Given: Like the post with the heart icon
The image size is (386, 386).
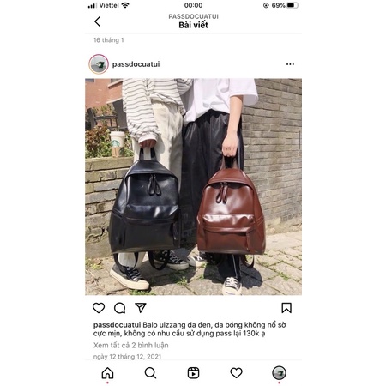Looking at the screenshot, I should (99, 308).
